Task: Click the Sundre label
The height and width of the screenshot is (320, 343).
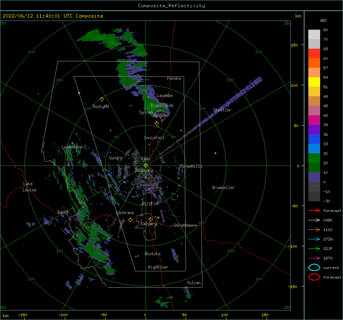Action: pyautogui.click(x=115, y=158)
